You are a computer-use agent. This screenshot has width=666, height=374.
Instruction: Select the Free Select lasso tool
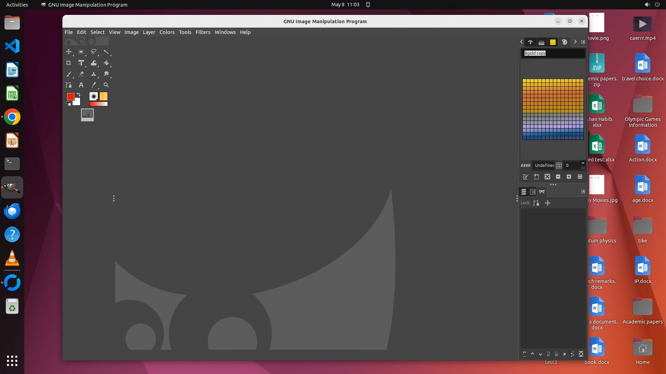93,52
